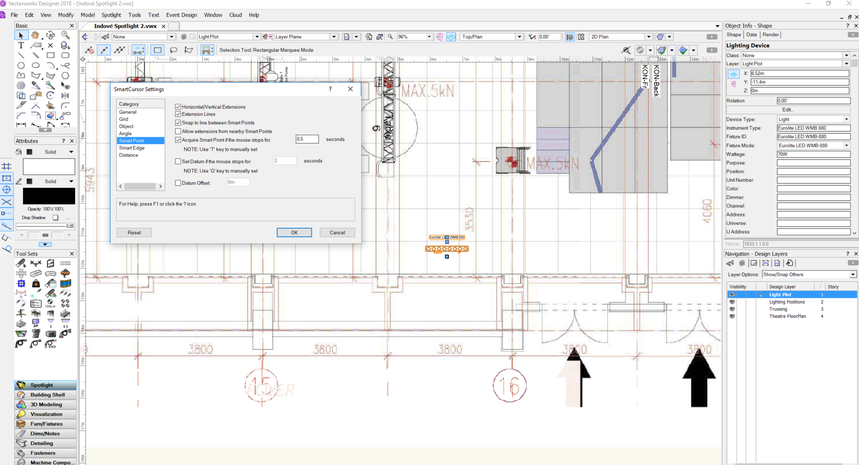Uncheck Horizontal/Vertical Extensions
The height and width of the screenshot is (465, 859).
(178, 107)
